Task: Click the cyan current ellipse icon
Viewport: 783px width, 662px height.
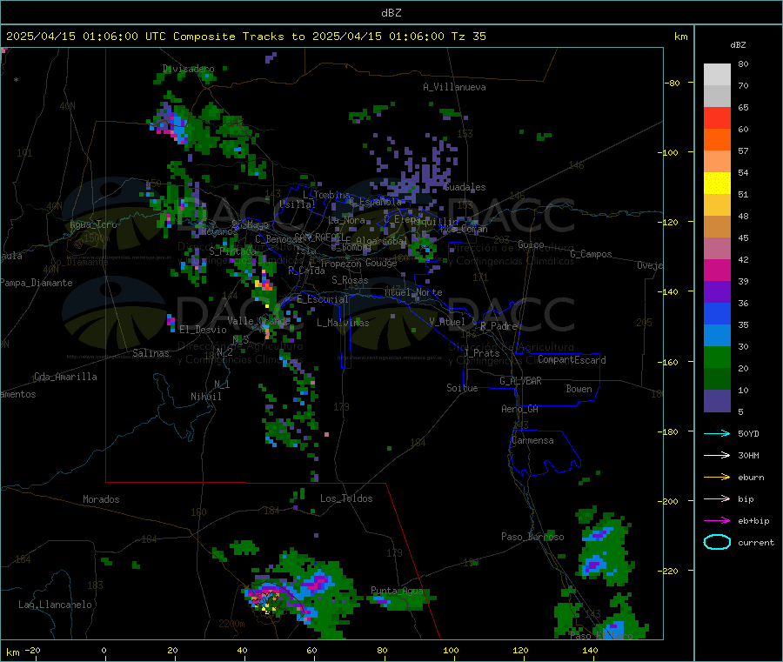Action: (x=717, y=542)
